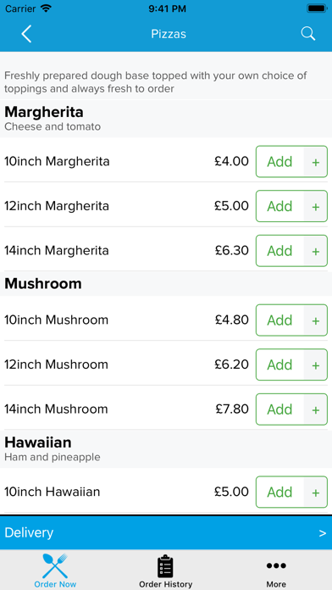The image size is (332, 590).
Task: Open the Delivery options bar
Action: [166, 532]
